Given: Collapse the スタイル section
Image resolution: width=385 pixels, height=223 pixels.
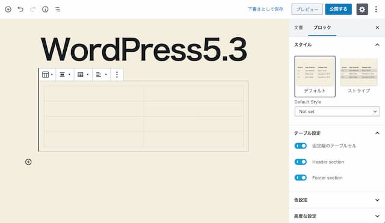Looking at the screenshot, I should (x=337, y=44).
